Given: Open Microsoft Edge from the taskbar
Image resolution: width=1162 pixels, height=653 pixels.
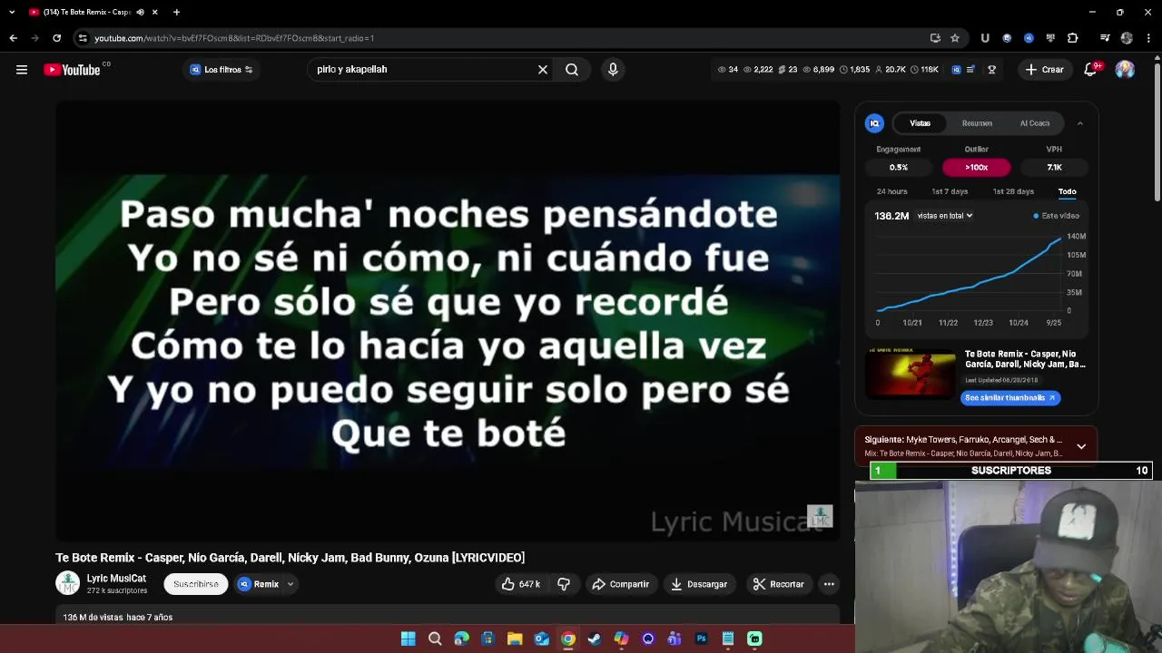Looking at the screenshot, I should (461, 638).
